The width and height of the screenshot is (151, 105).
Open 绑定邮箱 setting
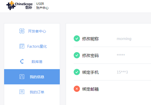pos(90,89)
